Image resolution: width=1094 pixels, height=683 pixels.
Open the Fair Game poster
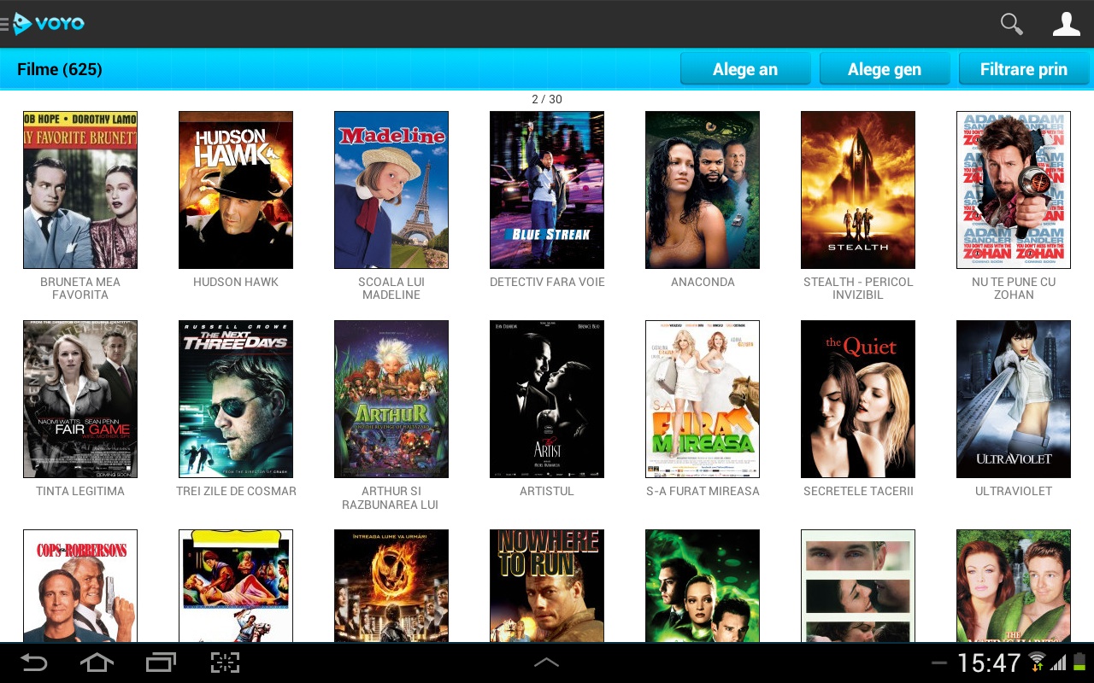tap(80, 399)
